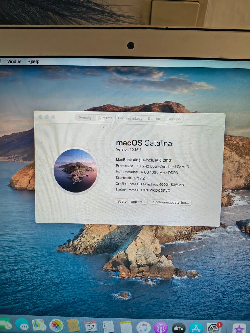The width and height of the screenshot is (250, 333).
Task: Open System Preferences with update badge
Action: point(214,328)
